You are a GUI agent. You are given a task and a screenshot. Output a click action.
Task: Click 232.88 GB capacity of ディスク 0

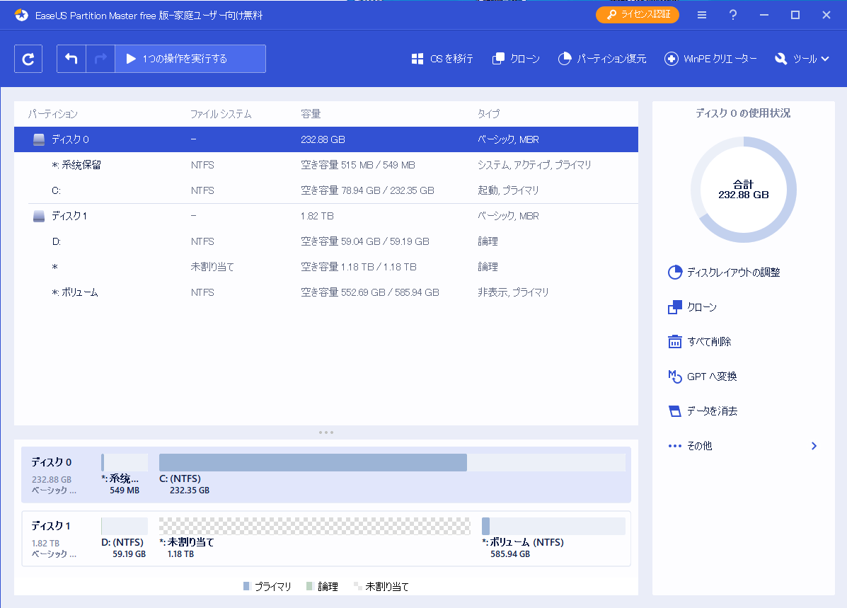[x=323, y=139]
